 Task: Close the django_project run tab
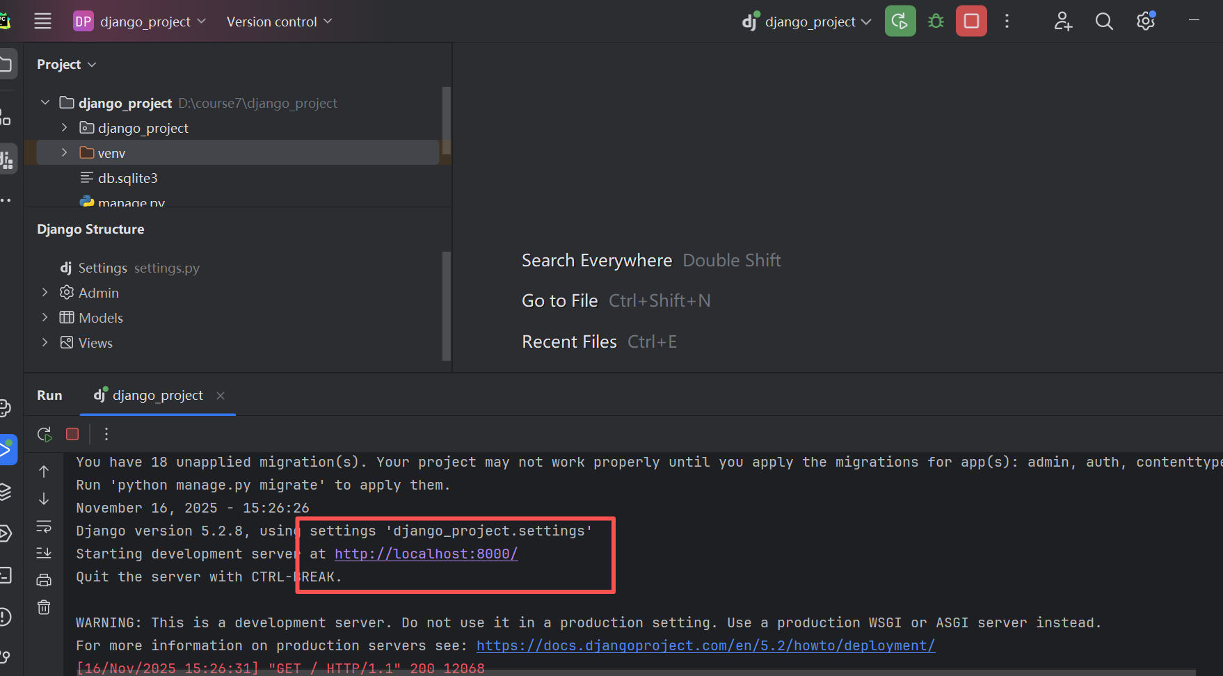[x=221, y=396]
